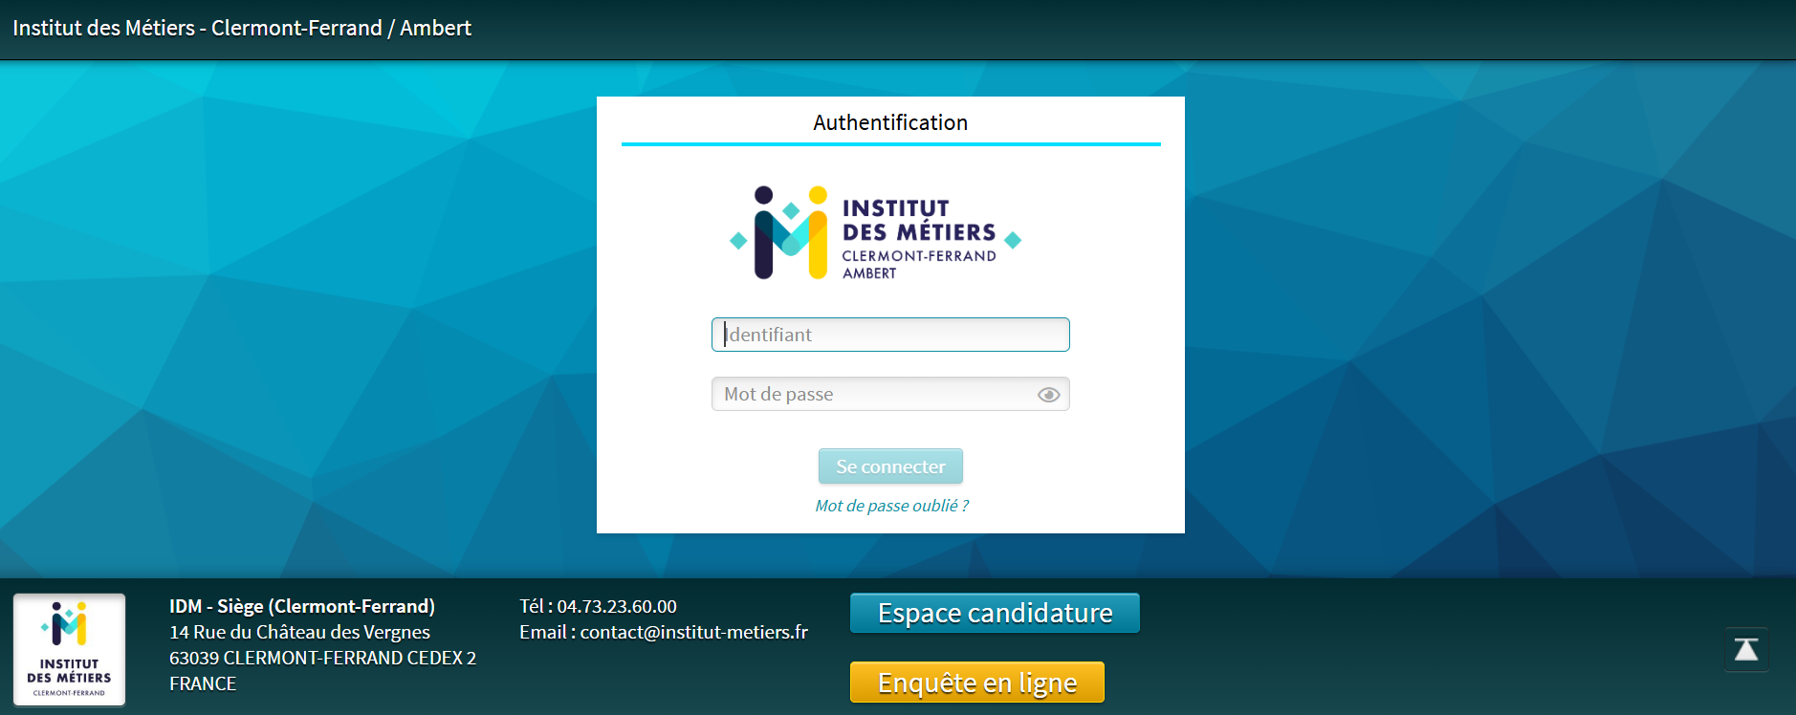This screenshot has height=715, width=1796.
Task: Select the Authentification panel heading
Action: [x=889, y=122]
